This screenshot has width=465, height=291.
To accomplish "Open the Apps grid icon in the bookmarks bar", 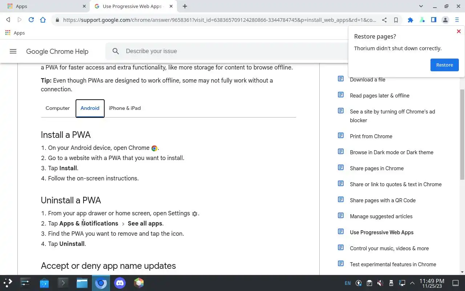I will (x=8, y=33).
